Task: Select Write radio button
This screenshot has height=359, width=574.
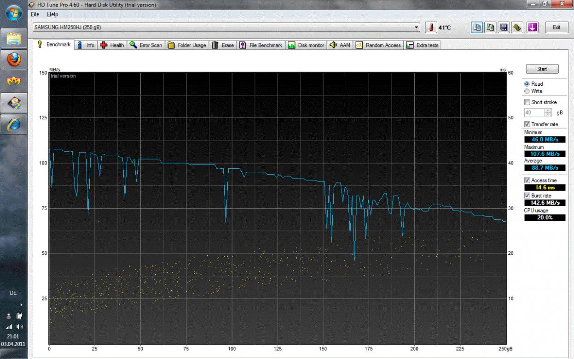Action: 527,91
